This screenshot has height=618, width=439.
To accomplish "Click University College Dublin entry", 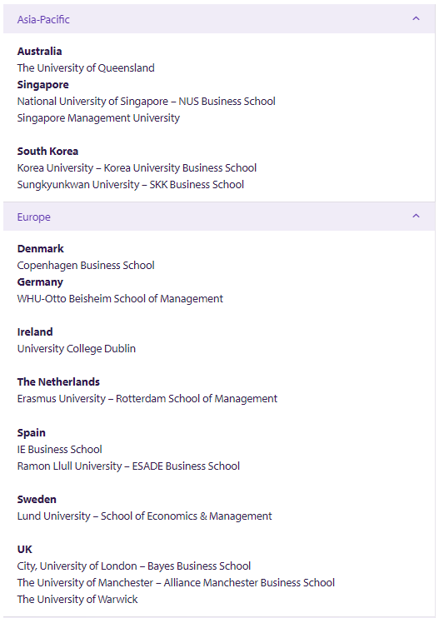I will (77, 349).
